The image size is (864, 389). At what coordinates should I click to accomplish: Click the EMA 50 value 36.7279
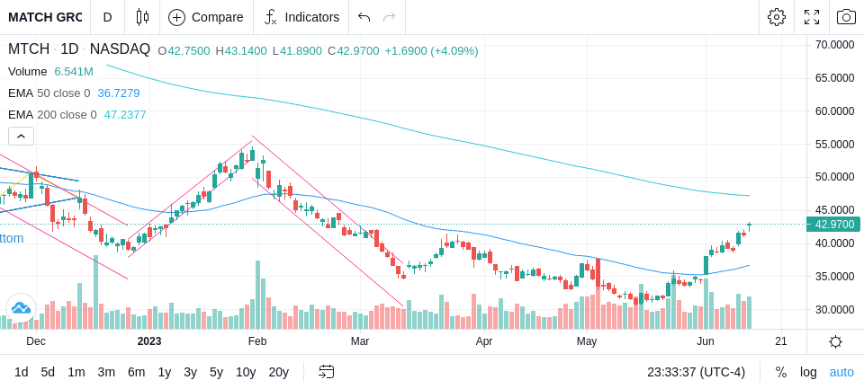(119, 93)
